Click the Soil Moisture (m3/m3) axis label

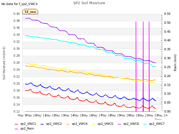[x=4, y=63]
